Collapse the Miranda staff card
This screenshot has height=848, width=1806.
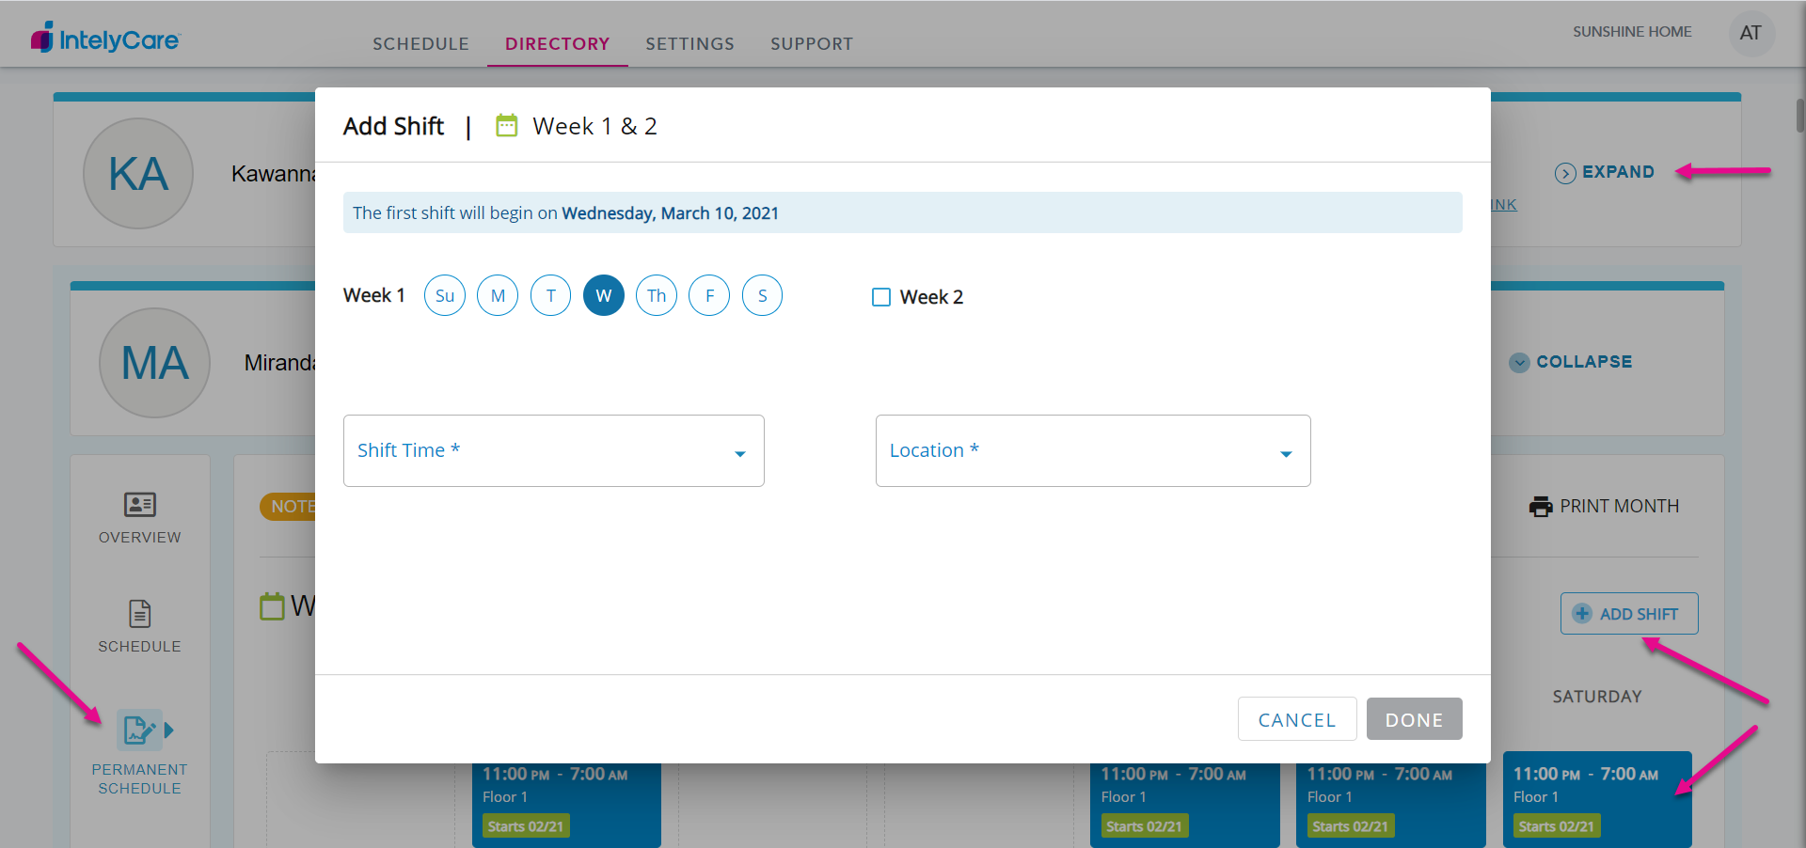(1571, 362)
